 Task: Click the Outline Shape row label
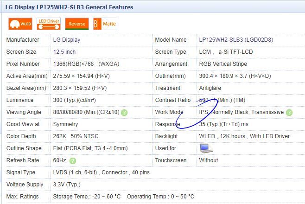pos(24,148)
